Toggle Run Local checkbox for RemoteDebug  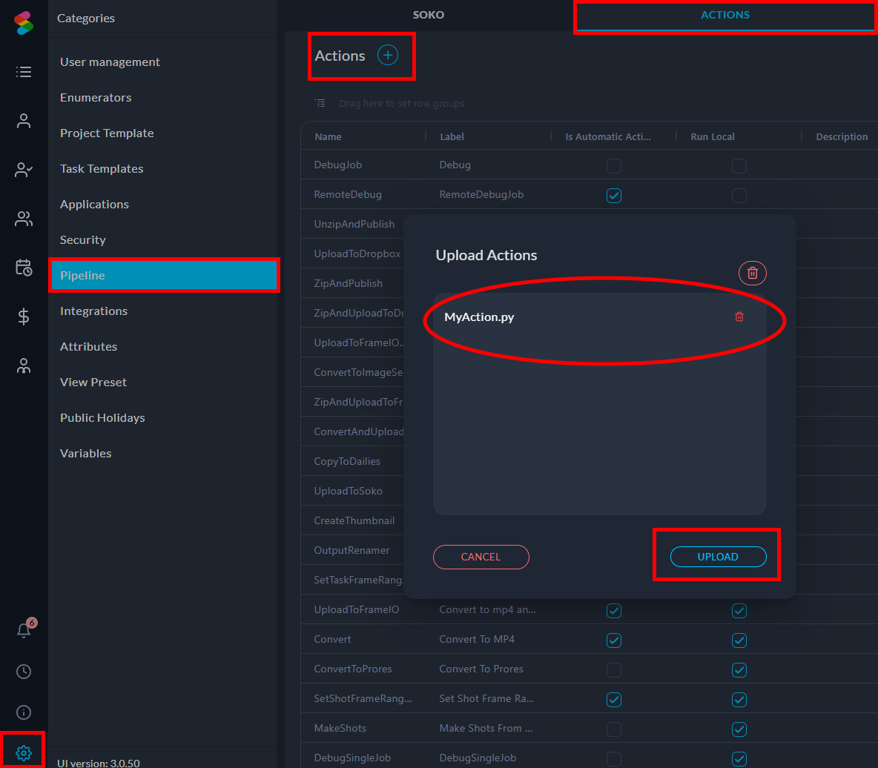click(739, 196)
